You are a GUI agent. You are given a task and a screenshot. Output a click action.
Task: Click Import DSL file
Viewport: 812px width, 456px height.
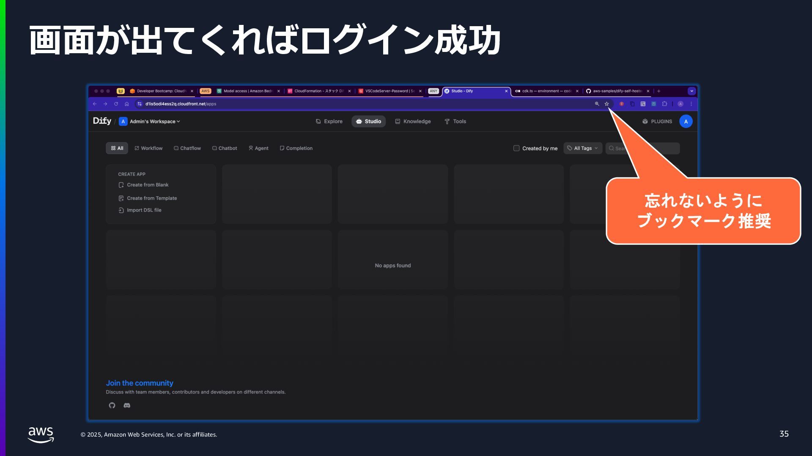click(144, 210)
